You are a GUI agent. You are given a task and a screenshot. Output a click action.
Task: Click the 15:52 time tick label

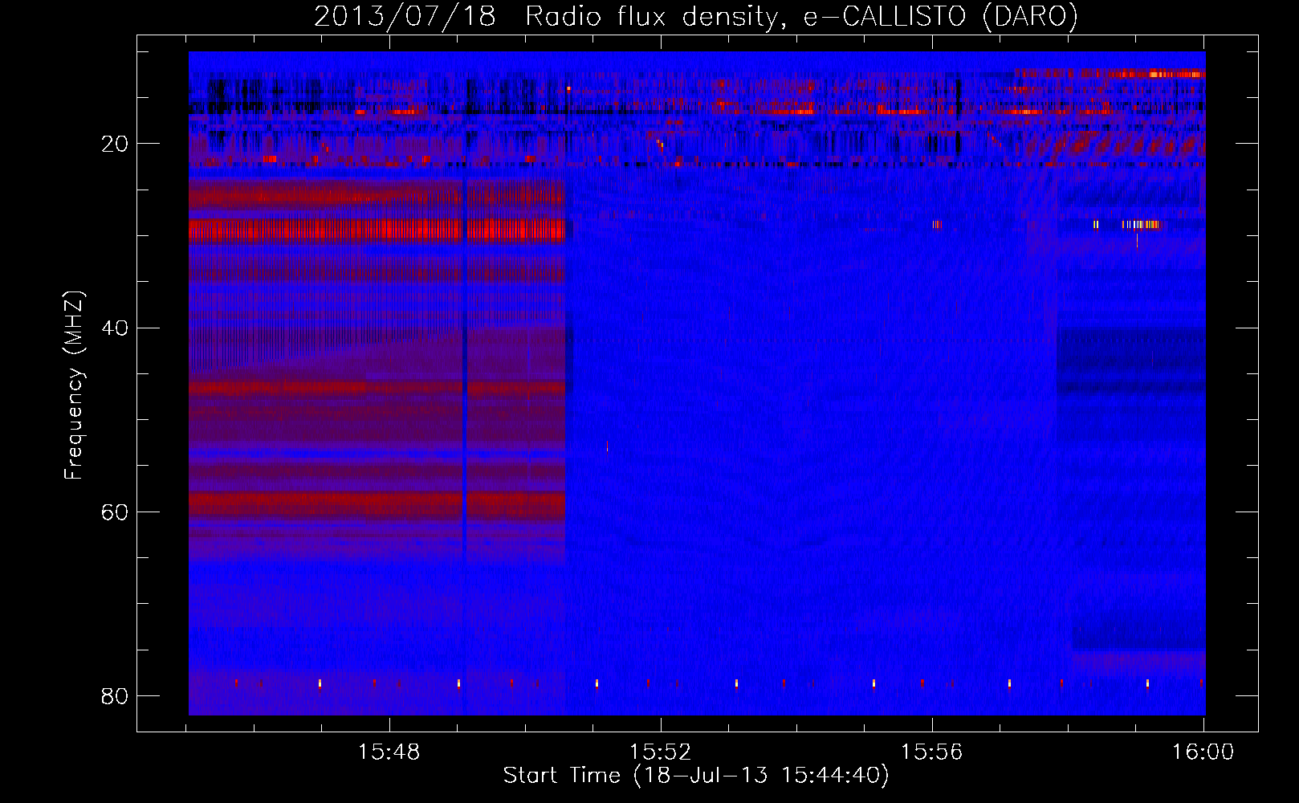click(660, 752)
